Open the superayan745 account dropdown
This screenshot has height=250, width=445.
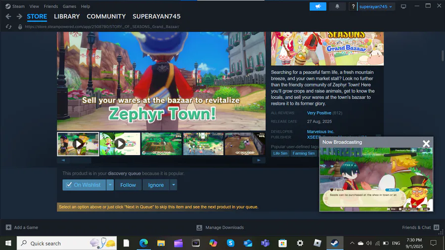click(376, 6)
